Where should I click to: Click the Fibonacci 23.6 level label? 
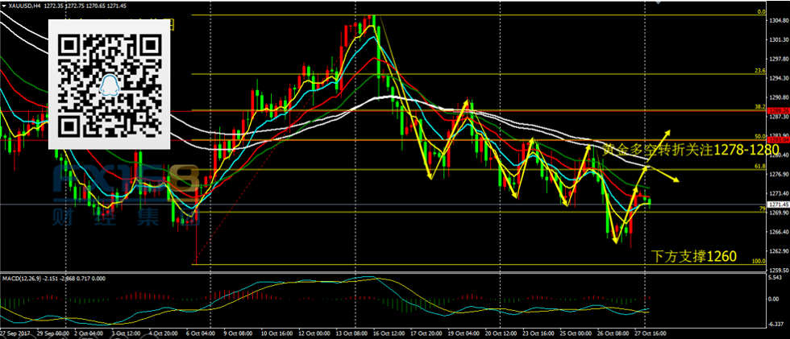(x=759, y=71)
